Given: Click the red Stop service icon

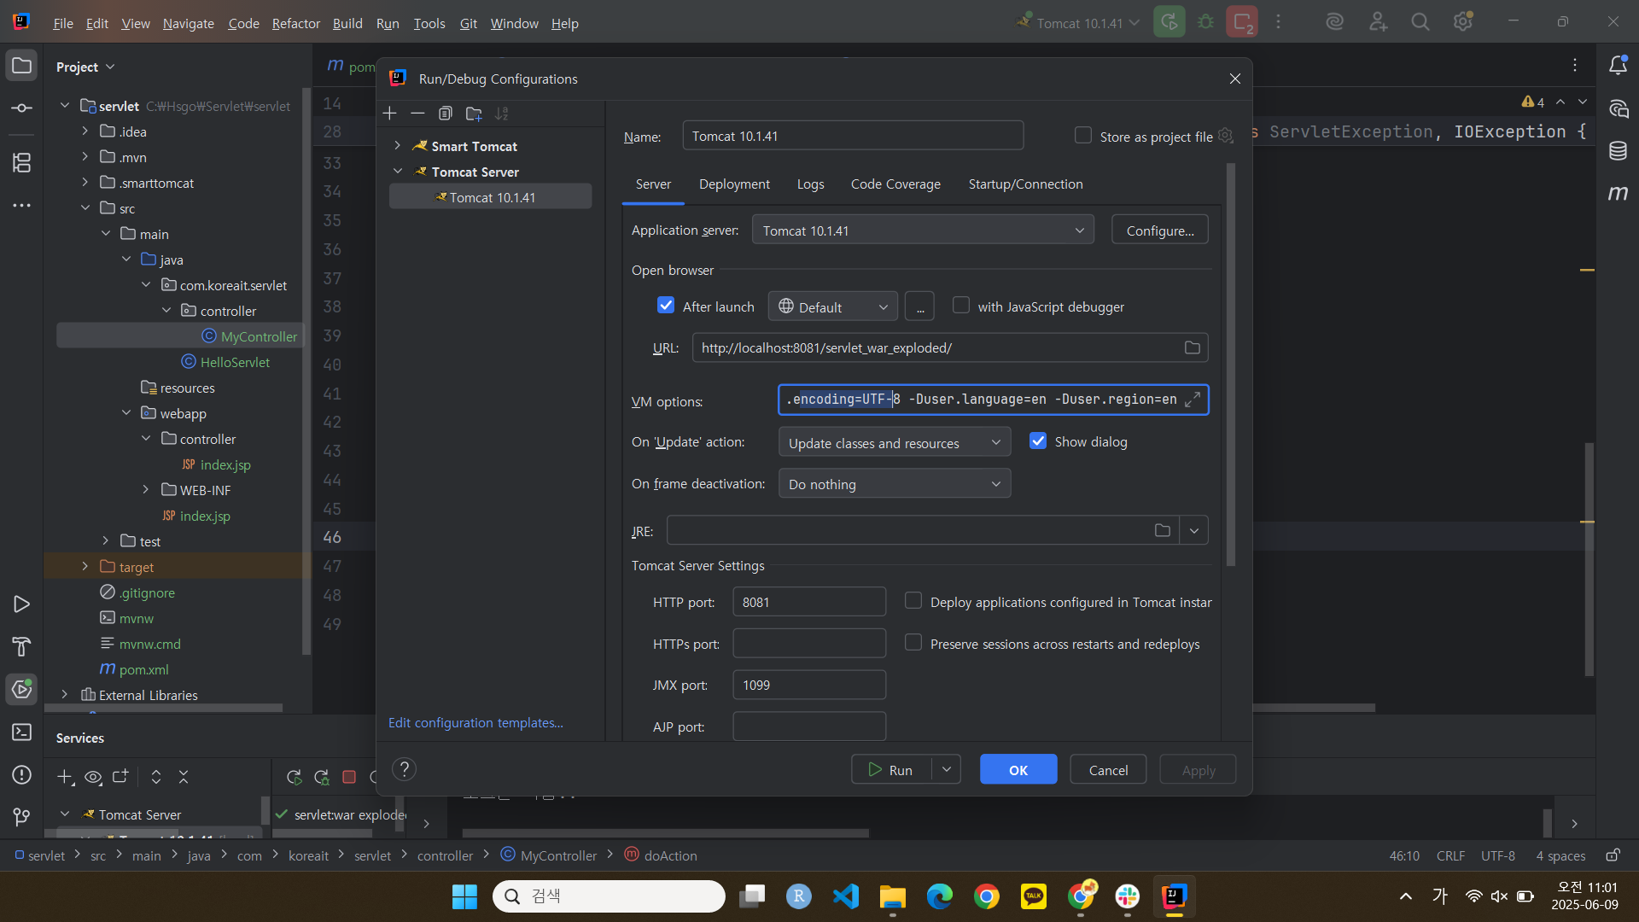Looking at the screenshot, I should pyautogui.click(x=349, y=777).
